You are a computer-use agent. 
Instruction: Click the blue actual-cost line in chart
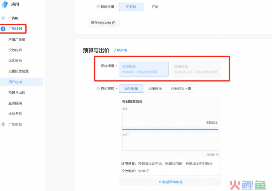pos(170,129)
